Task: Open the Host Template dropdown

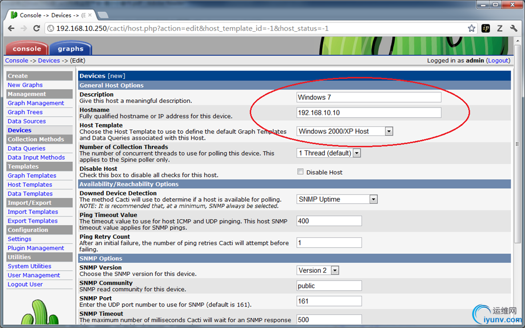Action: pos(345,132)
